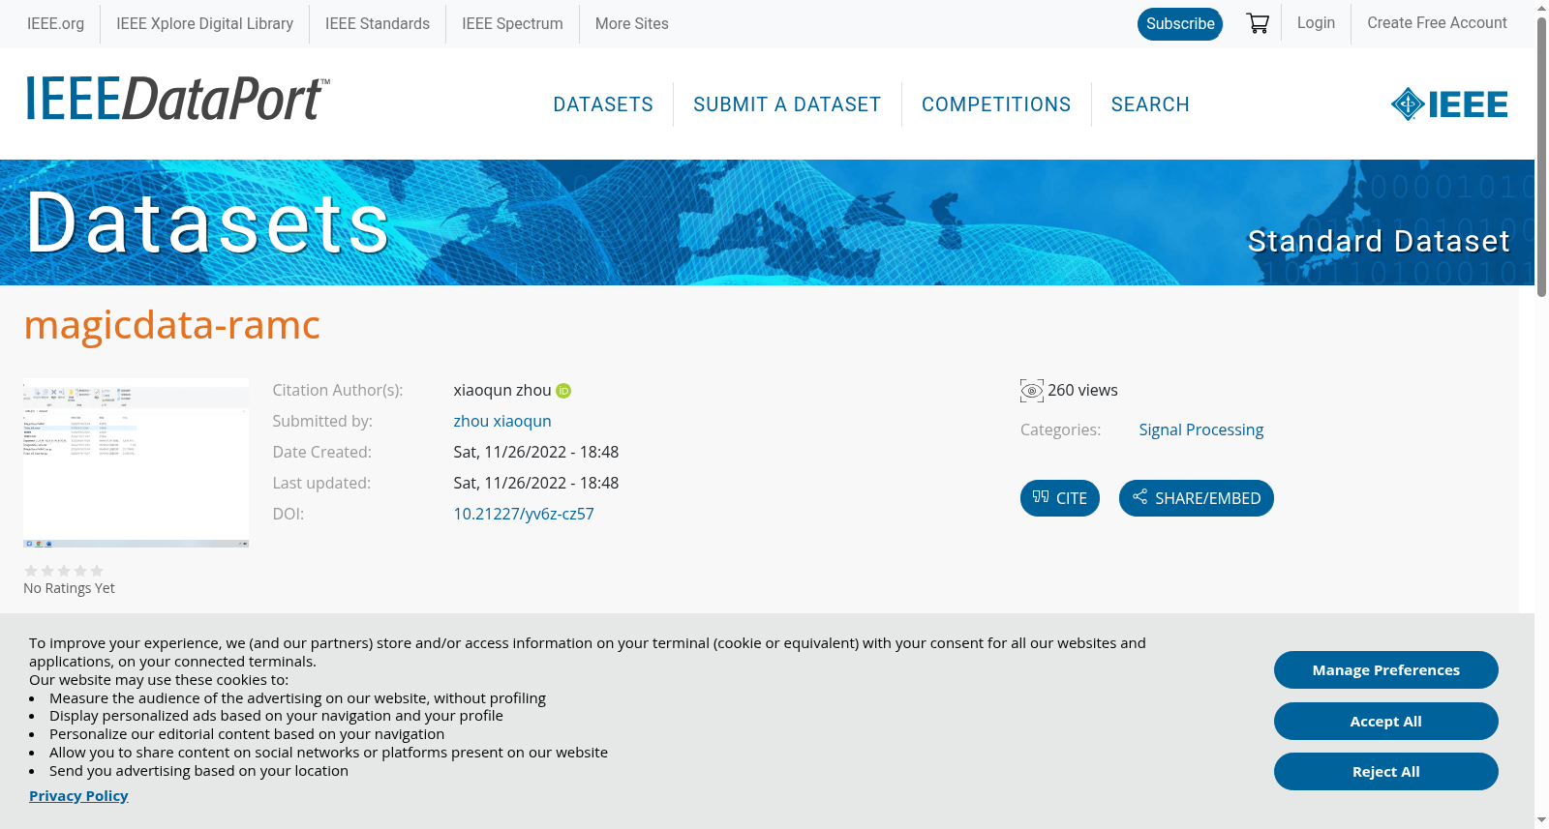Rate the dataset with the star rating
Image resolution: width=1549 pixels, height=829 pixels.
click(64, 571)
